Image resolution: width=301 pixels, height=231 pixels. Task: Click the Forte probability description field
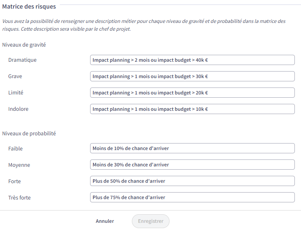point(192,181)
